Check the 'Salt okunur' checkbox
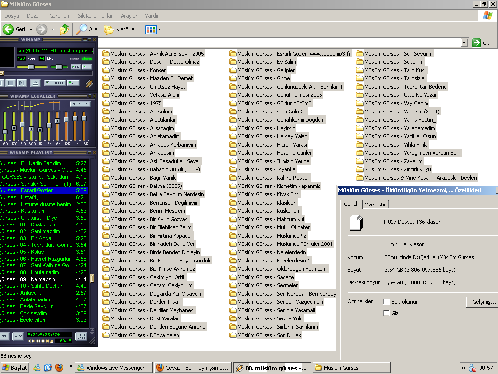Viewport: 498px width, 374px height. [x=386, y=302]
